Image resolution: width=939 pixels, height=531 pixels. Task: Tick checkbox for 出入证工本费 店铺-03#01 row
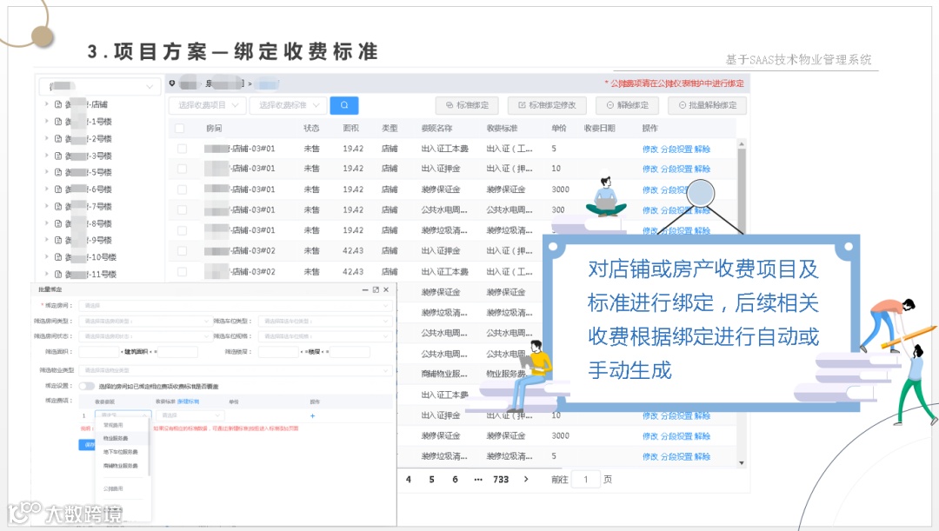[182, 149]
